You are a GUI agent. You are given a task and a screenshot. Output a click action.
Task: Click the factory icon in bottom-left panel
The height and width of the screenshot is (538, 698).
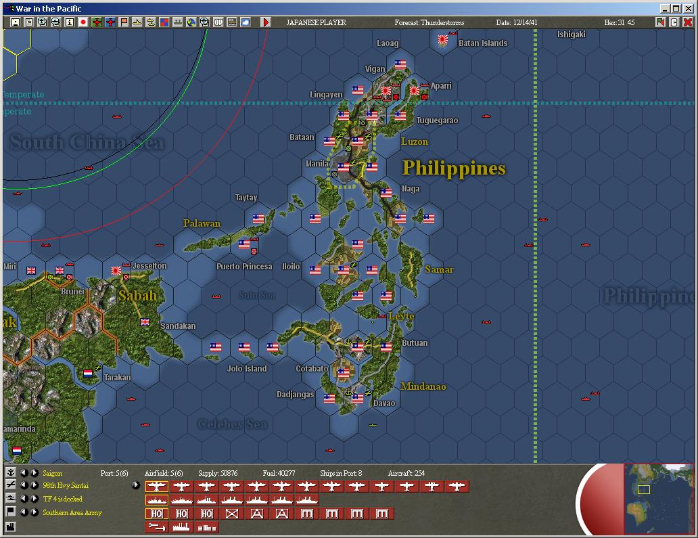11,526
